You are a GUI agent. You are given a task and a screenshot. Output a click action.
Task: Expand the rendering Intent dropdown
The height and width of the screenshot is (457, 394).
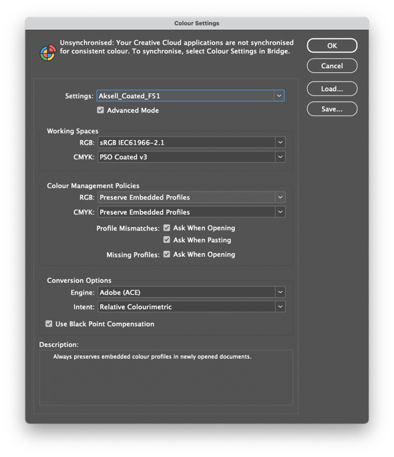tap(280, 307)
